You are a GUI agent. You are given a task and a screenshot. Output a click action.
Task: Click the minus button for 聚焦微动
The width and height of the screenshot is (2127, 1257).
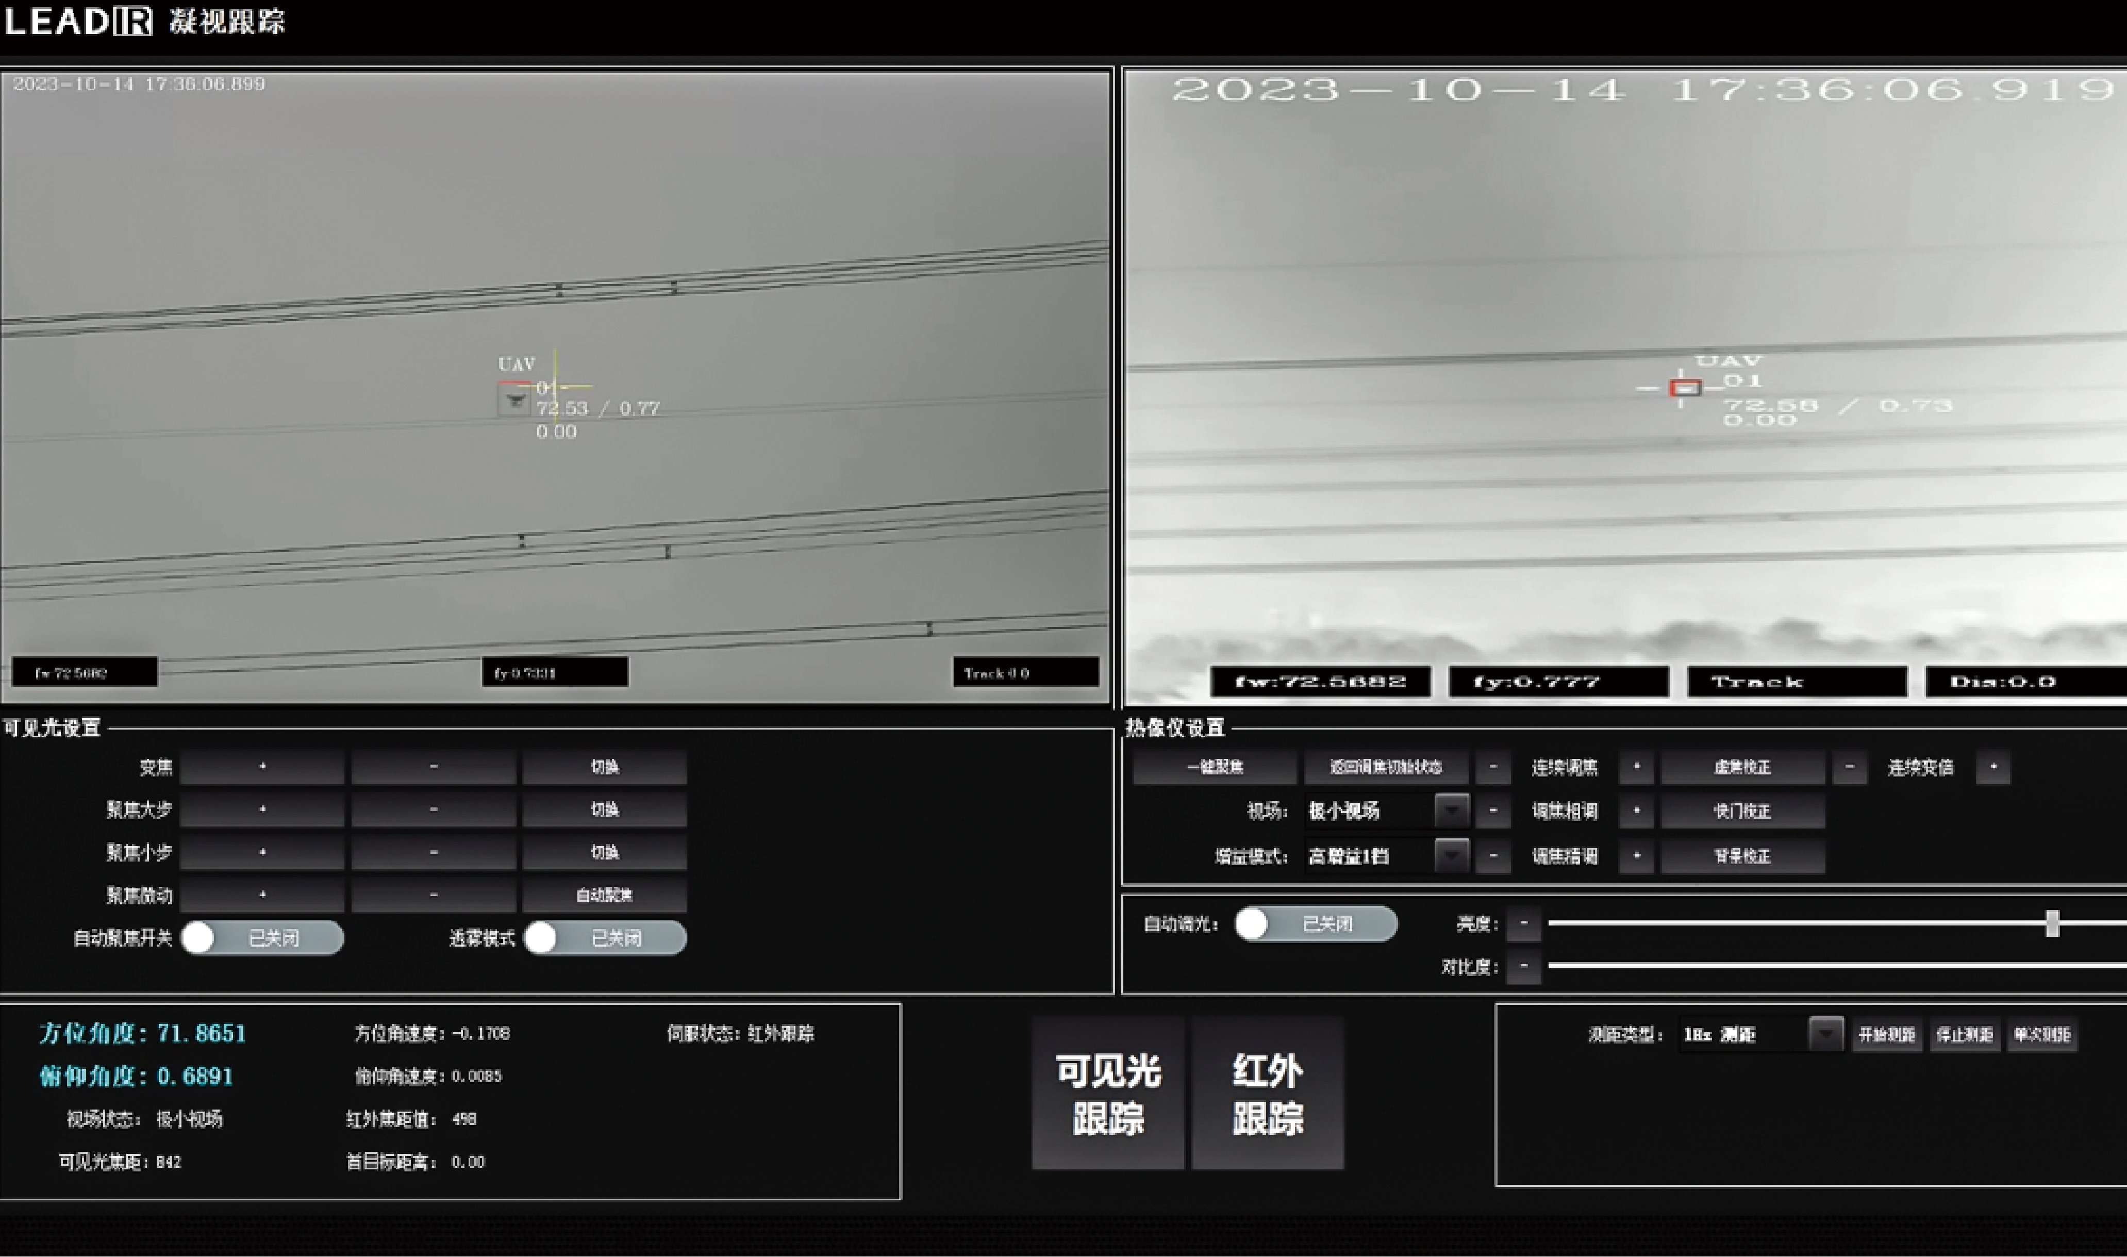[433, 895]
